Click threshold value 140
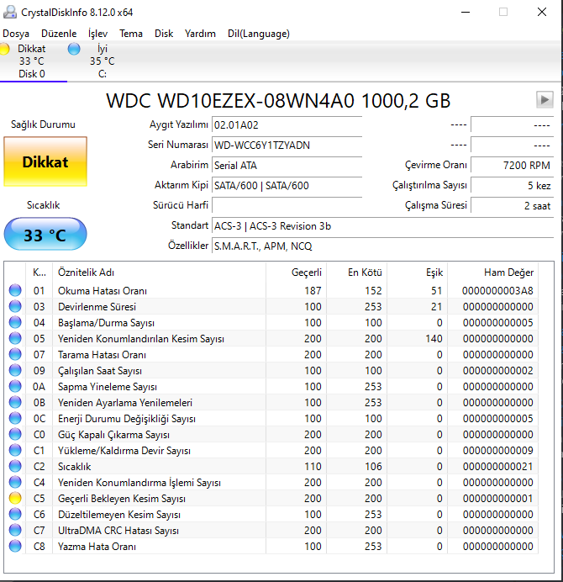The width and height of the screenshot is (563, 582). [x=434, y=338]
